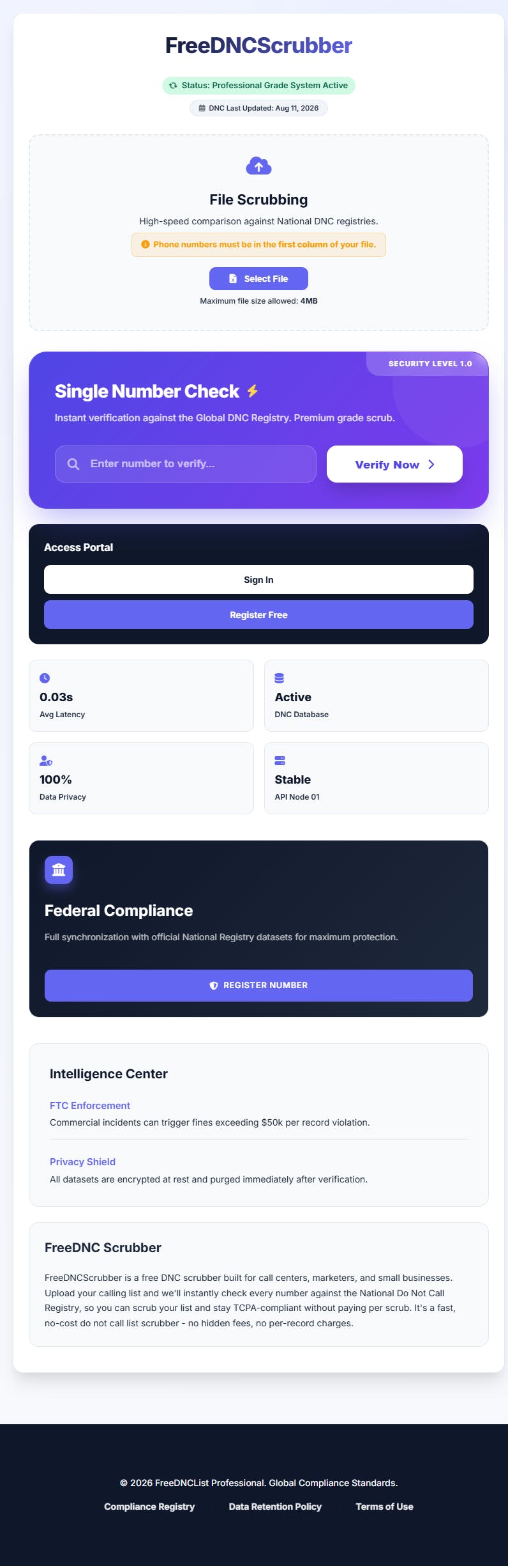Click the refresh icon in status badge
This screenshot has width=508, height=1566.
(x=173, y=86)
